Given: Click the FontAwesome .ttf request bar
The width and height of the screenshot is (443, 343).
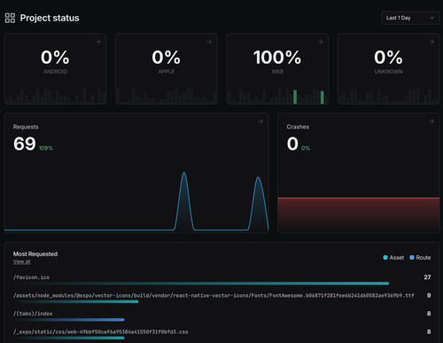Looking at the screenshot, I should [76, 301].
